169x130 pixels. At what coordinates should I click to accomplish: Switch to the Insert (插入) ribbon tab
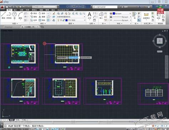(x=15, y=10)
